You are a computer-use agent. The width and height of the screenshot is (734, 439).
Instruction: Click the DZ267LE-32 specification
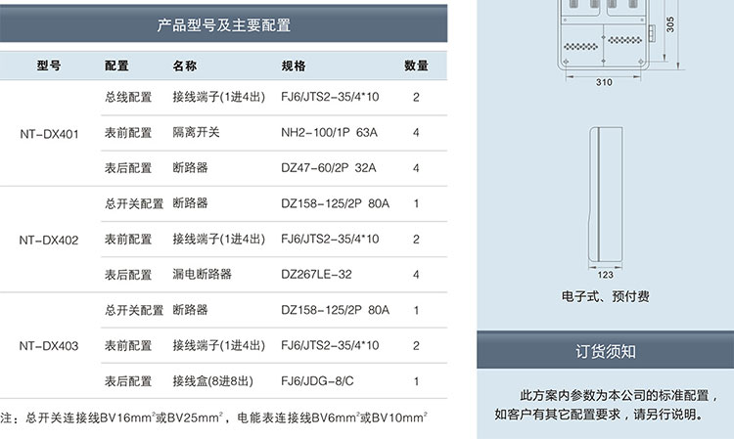(x=316, y=275)
